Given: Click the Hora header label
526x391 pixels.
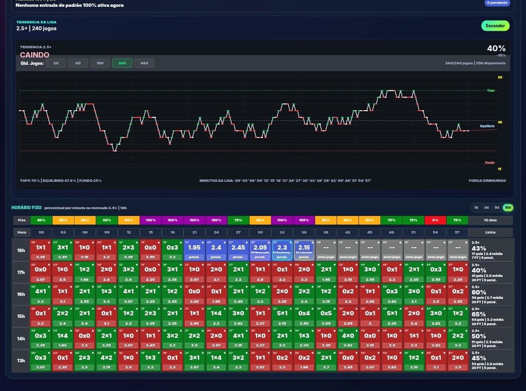Looking at the screenshot, I should [22, 233].
